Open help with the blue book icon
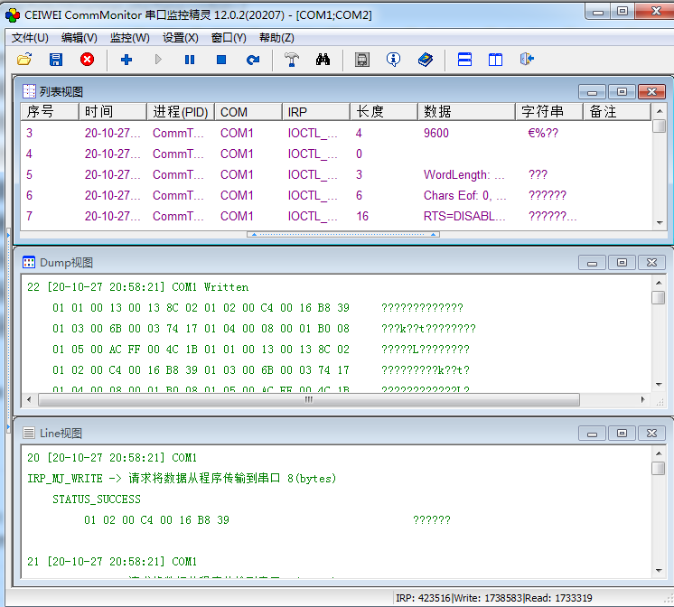The height and width of the screenshot is (607, 674). coord(426,60)
